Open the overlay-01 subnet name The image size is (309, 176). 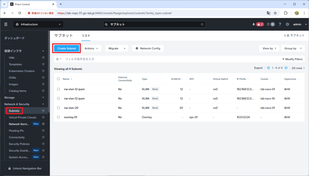(71, 117)
